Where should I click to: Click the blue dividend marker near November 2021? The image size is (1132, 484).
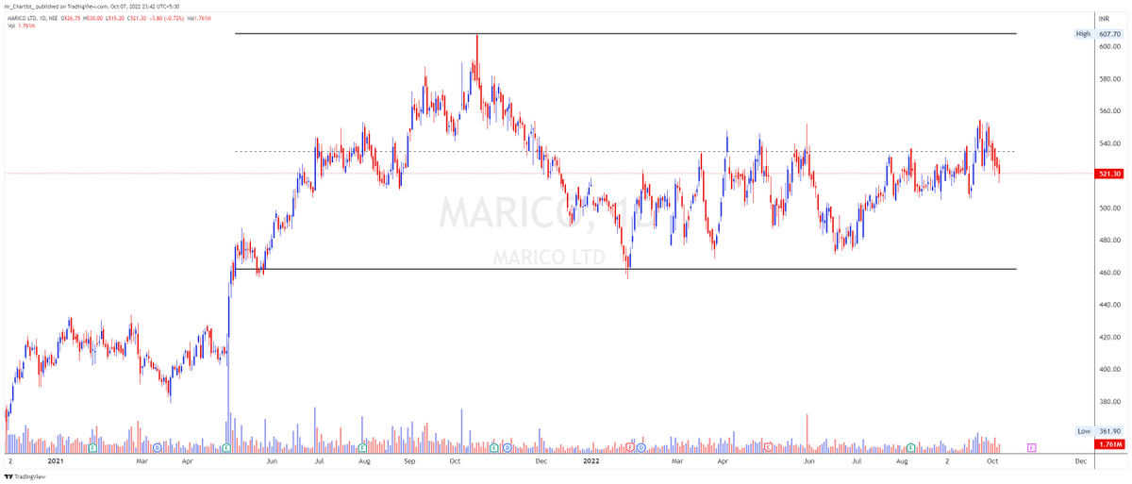click(508, 447)
